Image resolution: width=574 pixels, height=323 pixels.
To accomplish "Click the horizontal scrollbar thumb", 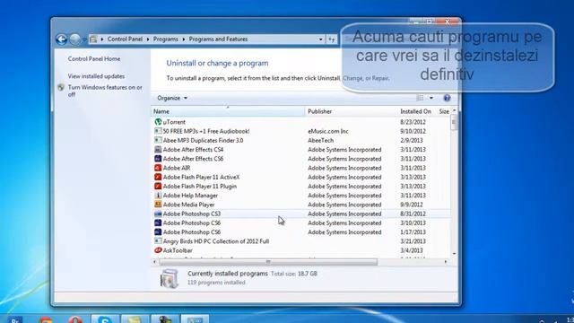I will [268, 262].
